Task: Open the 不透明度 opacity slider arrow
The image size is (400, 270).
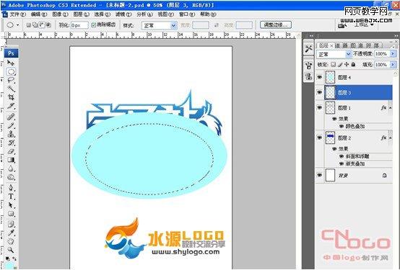Action: pos(393,54)
